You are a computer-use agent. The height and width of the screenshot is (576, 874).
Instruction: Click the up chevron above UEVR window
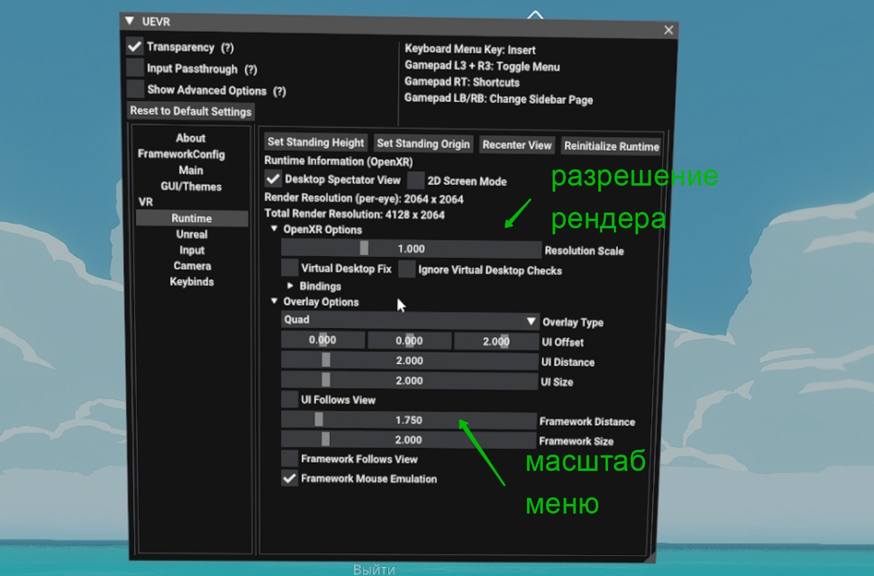coord(535,14)
